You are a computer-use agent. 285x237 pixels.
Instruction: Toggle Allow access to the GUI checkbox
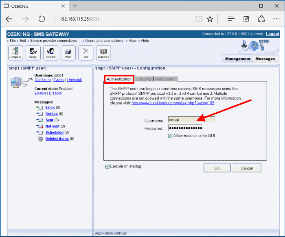point(170,136)
